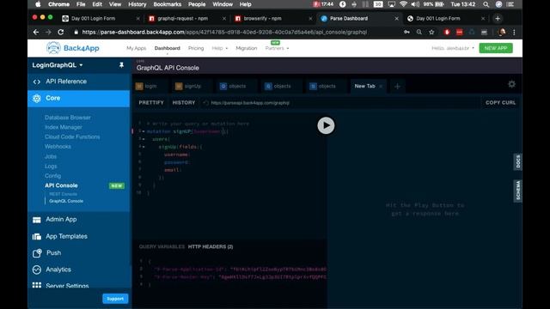550x309 pixels.
Task: Go forward using browser forward arrow
Action: click(48, 32)
